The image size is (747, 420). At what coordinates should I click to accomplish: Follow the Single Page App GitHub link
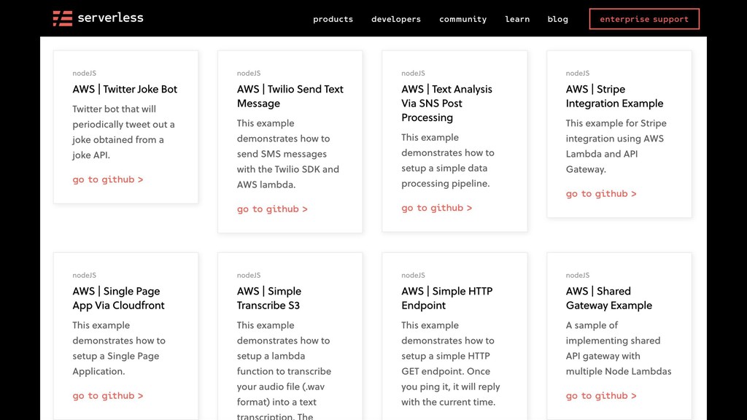pos(108,396)
